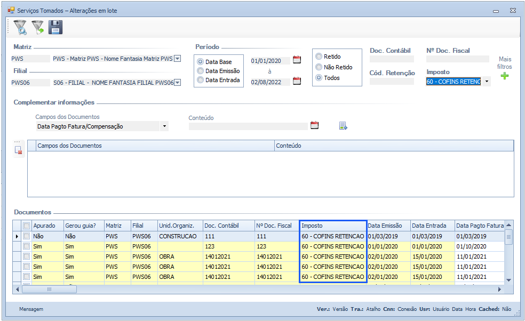
Task: Open the Campos dos Documentos combo box
Action: tap(164, 126)
